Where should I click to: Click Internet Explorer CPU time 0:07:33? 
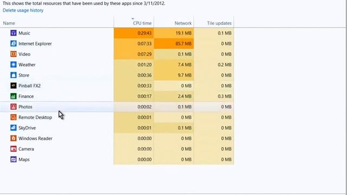[145, 44]
